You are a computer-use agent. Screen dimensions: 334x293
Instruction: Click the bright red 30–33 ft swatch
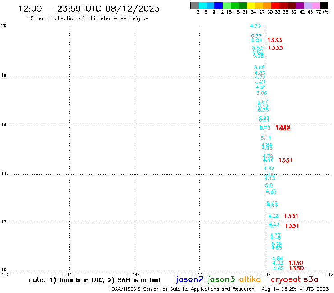[x=275, y=5]
